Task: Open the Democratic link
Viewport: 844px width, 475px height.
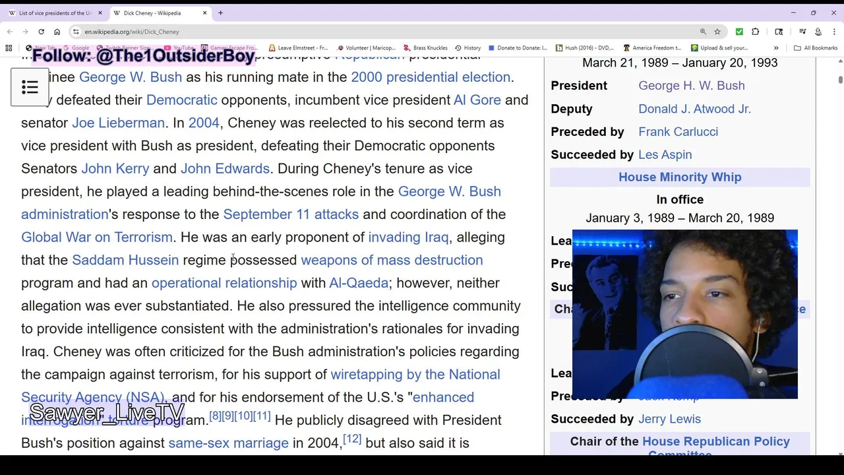Action: point(181,100)
